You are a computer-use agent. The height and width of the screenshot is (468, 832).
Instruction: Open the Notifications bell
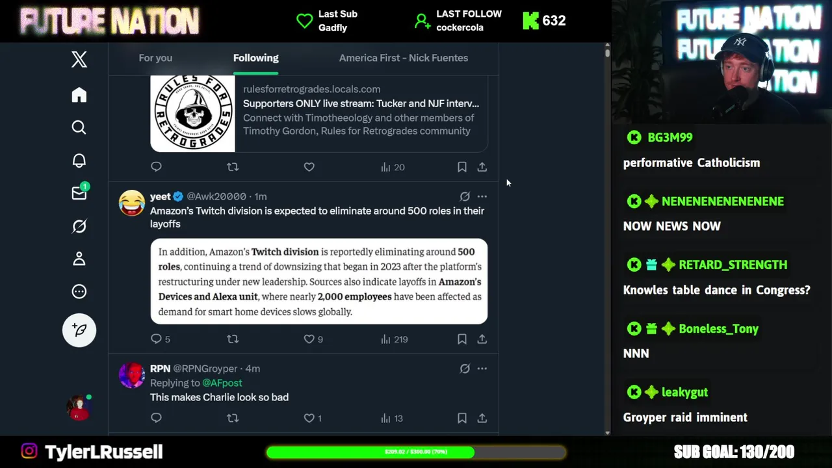coord(79,161)
